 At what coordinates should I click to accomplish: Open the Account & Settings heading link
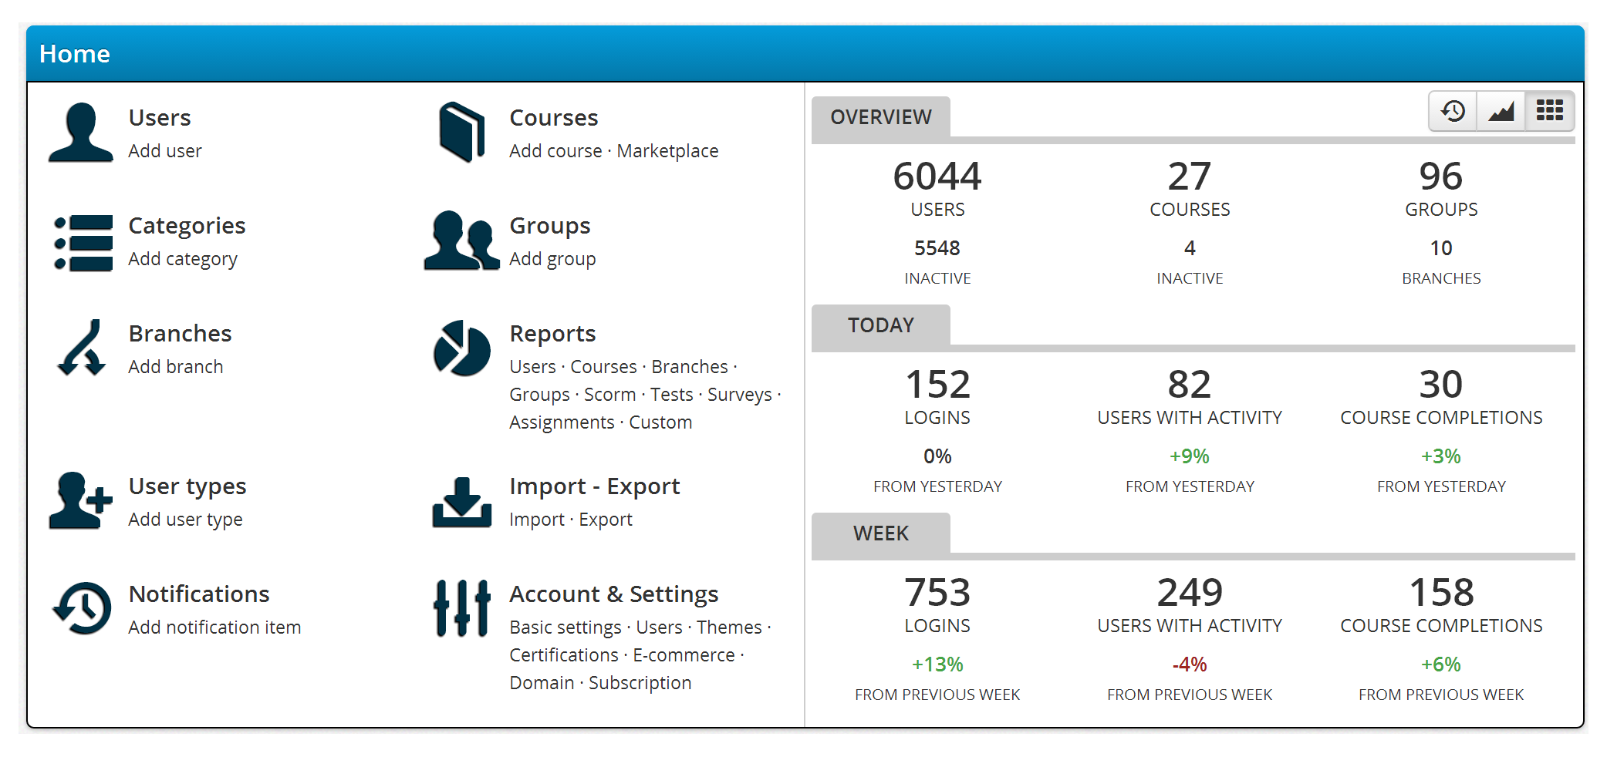pyautogui.click(x=613, y=594)
